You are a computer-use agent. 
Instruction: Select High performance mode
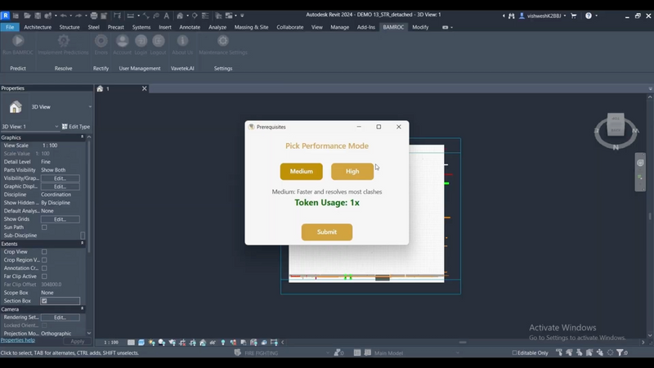(x=352, y=172)
